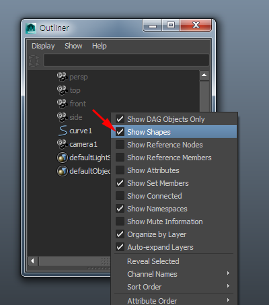This screenshot has width=269, height=305.
Task: Click the defaultObjectSet set icon
Action: click(63, 171)
